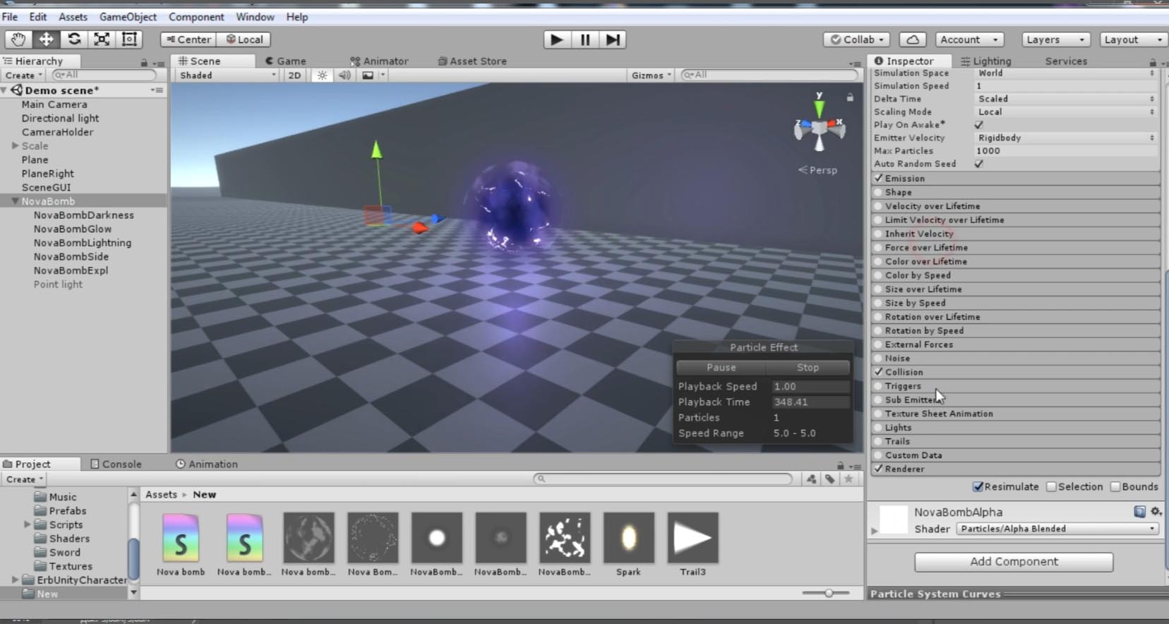Select the Trail3 asset thumbnail
Viewport: 1169px width, 624px height.
click(x=693, y=538)
